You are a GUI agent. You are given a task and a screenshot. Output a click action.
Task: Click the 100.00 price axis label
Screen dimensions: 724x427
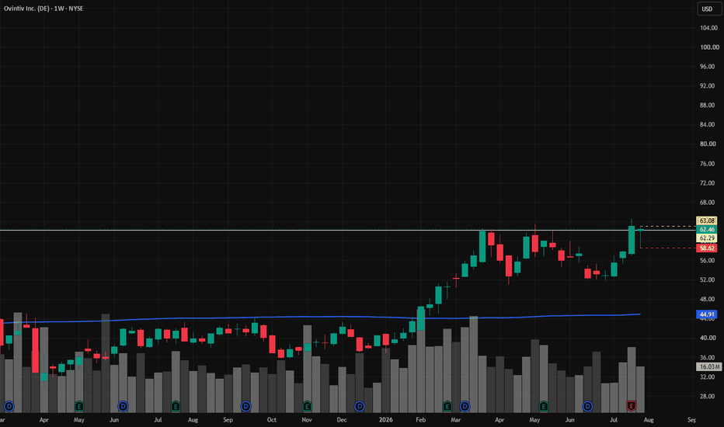pos(709,47)
